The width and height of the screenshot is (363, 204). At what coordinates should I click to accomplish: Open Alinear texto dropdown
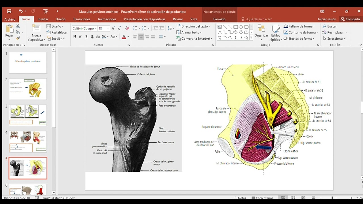tap(189, 32)
